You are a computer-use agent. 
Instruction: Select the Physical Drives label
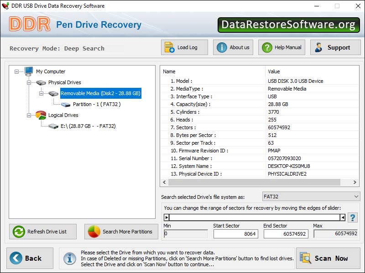pyautogui.click(x=65, y=82)
